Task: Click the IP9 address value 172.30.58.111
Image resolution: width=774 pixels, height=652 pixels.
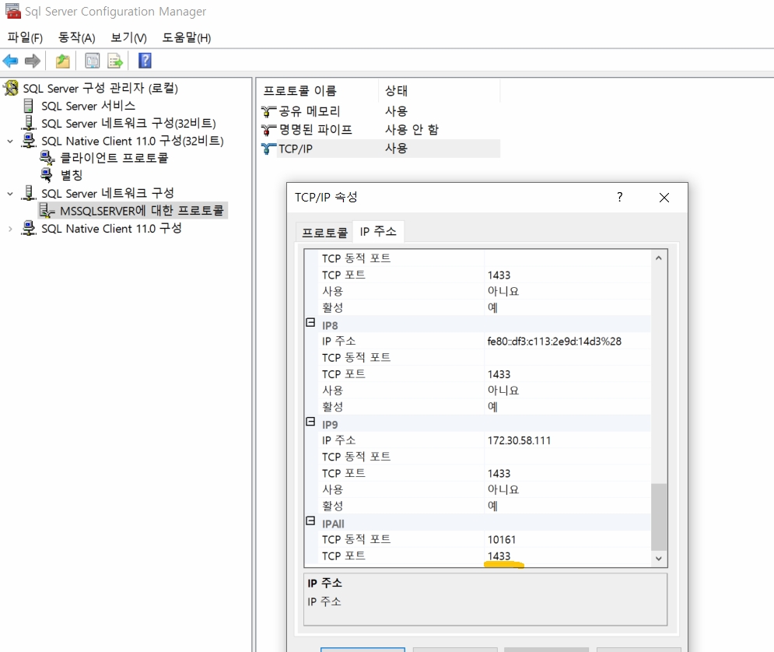Action: [x=519, y=440]
